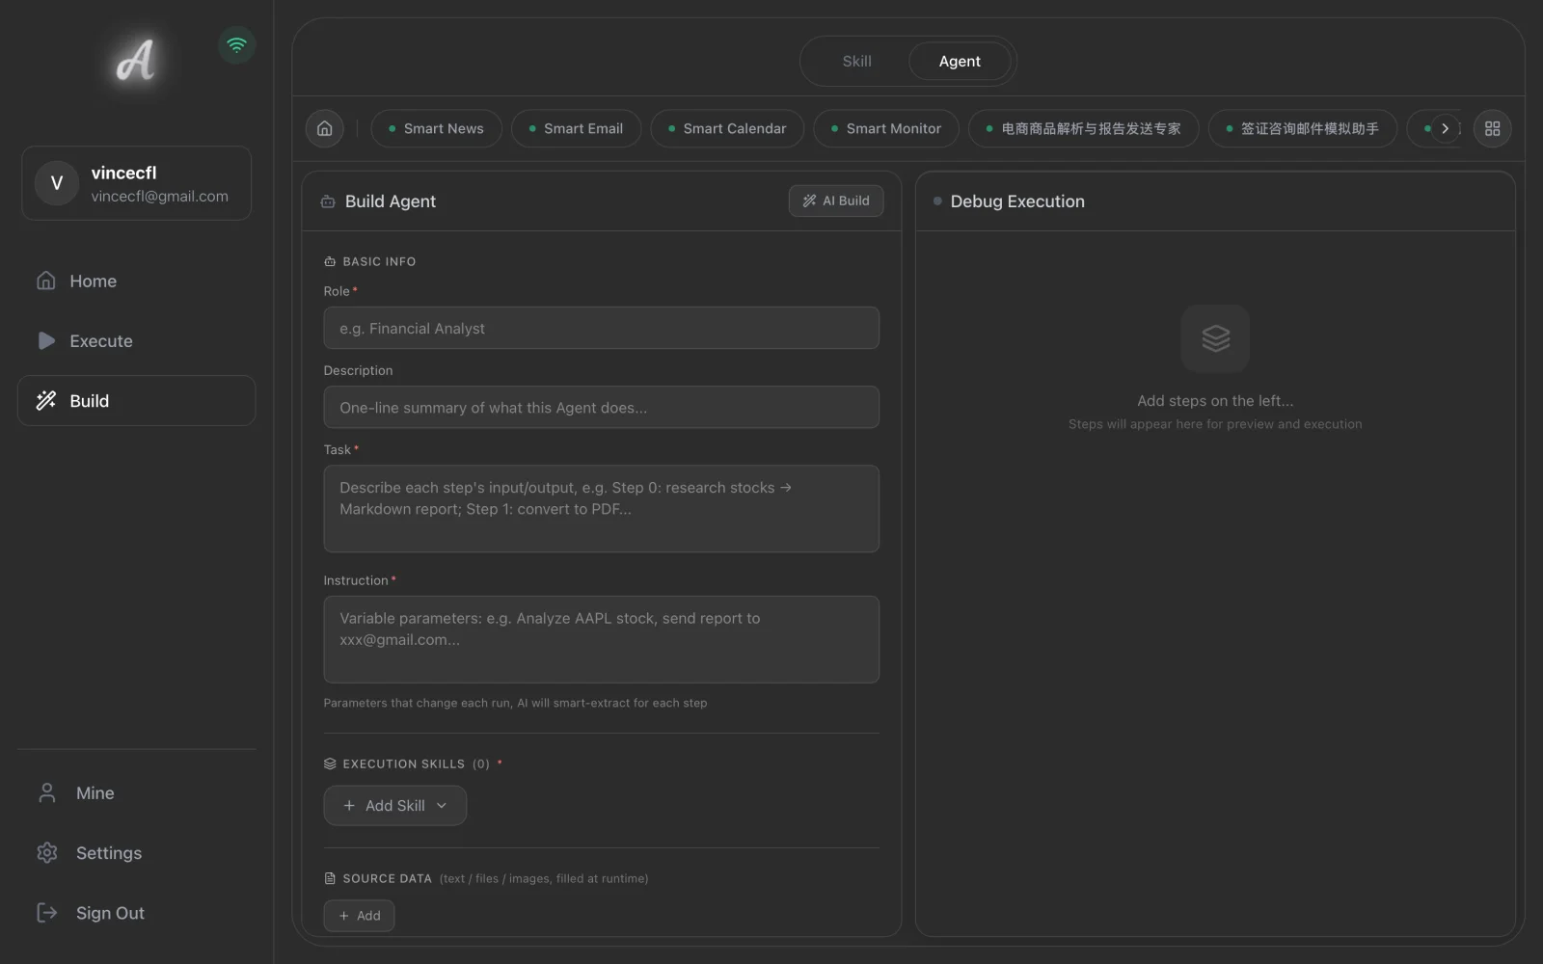
Task: Open Settings from the sidebar
Action: pyautogui.click(x=136, y=853)
